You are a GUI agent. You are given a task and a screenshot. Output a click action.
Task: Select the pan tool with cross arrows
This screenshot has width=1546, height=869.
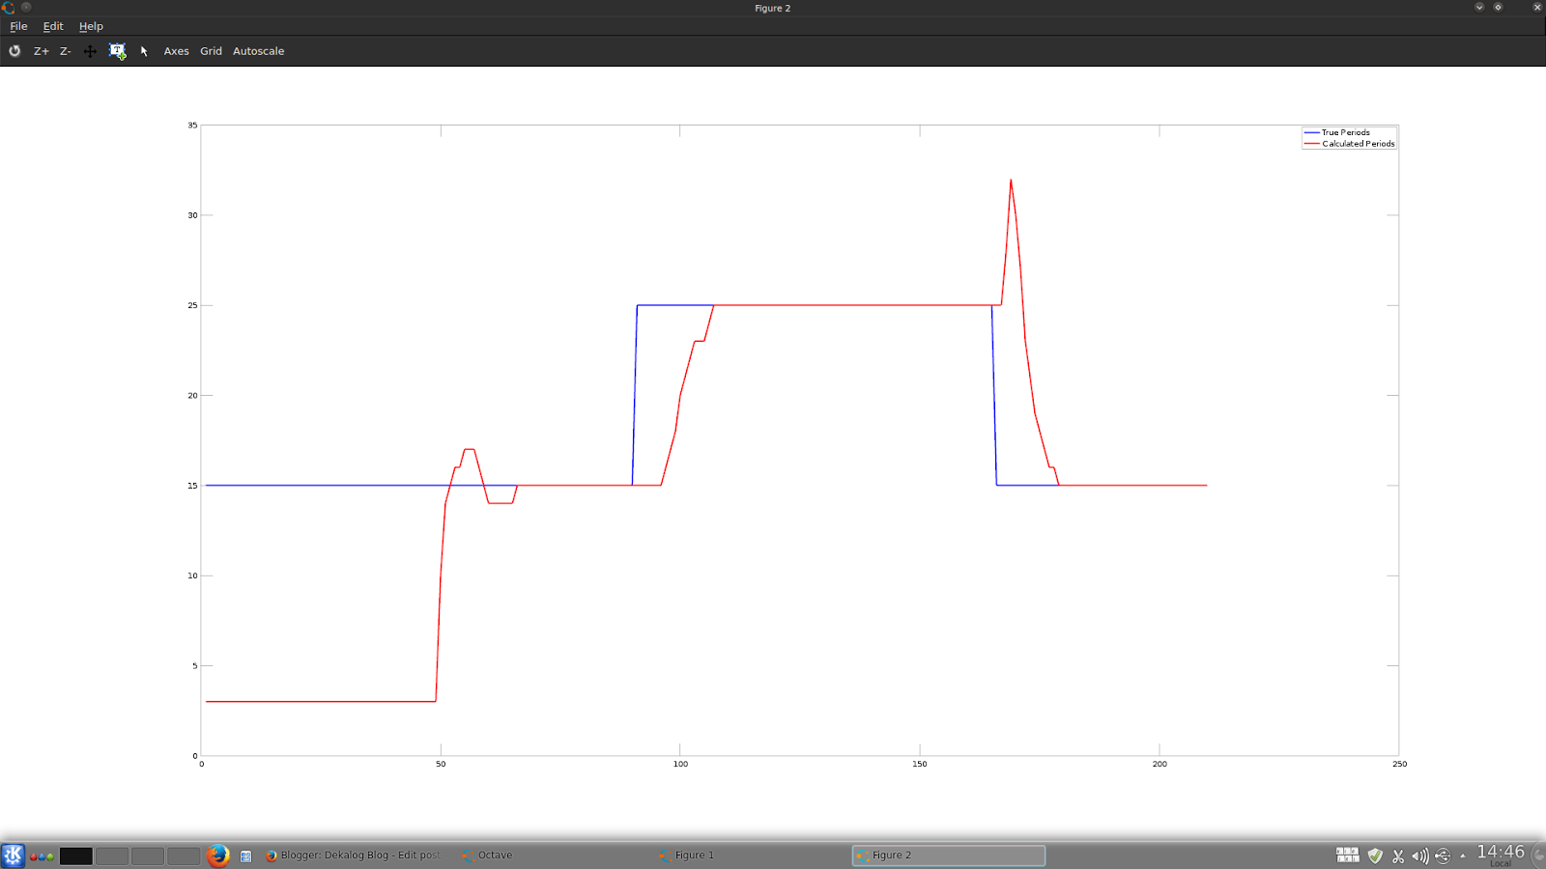90,51
